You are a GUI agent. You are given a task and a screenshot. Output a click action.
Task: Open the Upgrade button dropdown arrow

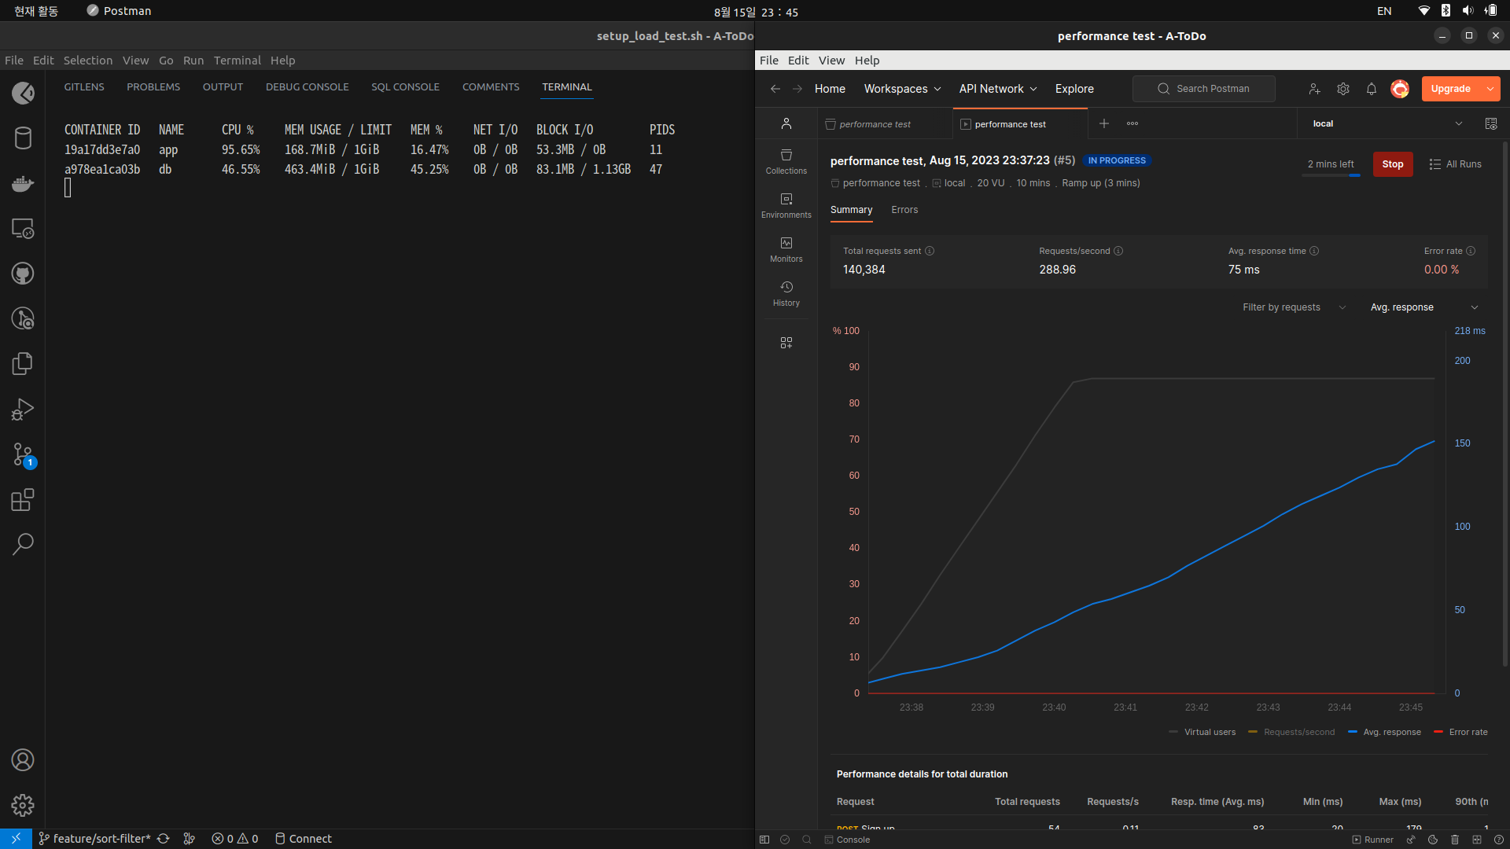tap(1490, 89)
